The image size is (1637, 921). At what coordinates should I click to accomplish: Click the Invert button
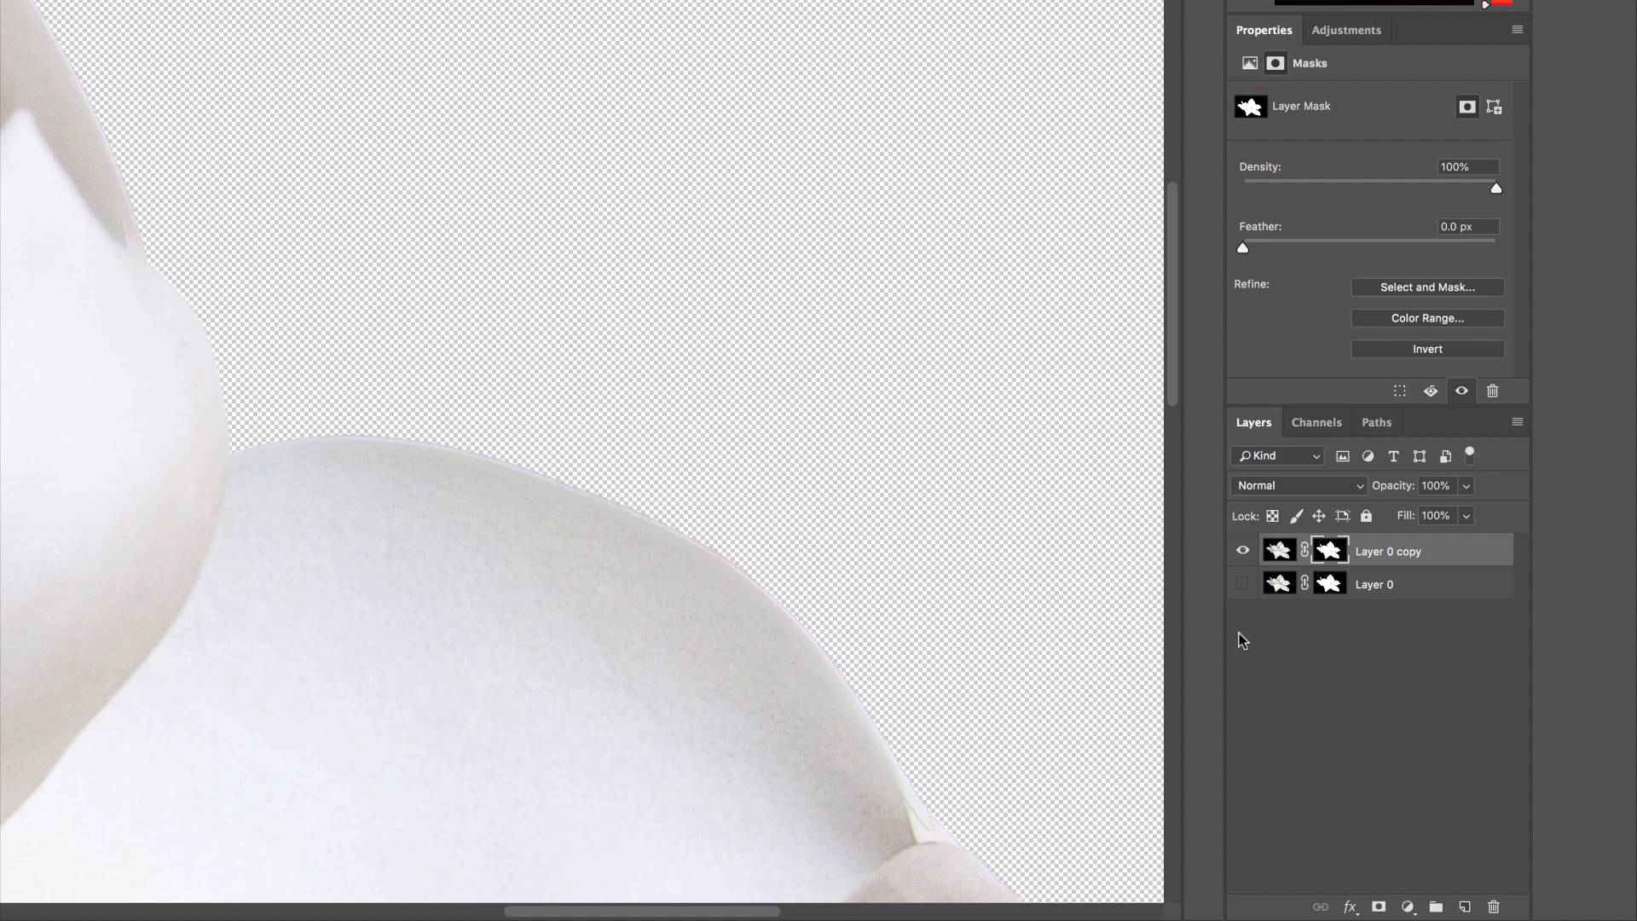(1427, 349)
